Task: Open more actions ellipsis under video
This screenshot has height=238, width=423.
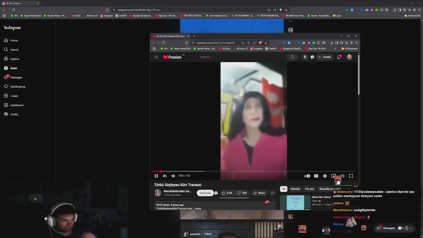Action: tap(272, 193)
